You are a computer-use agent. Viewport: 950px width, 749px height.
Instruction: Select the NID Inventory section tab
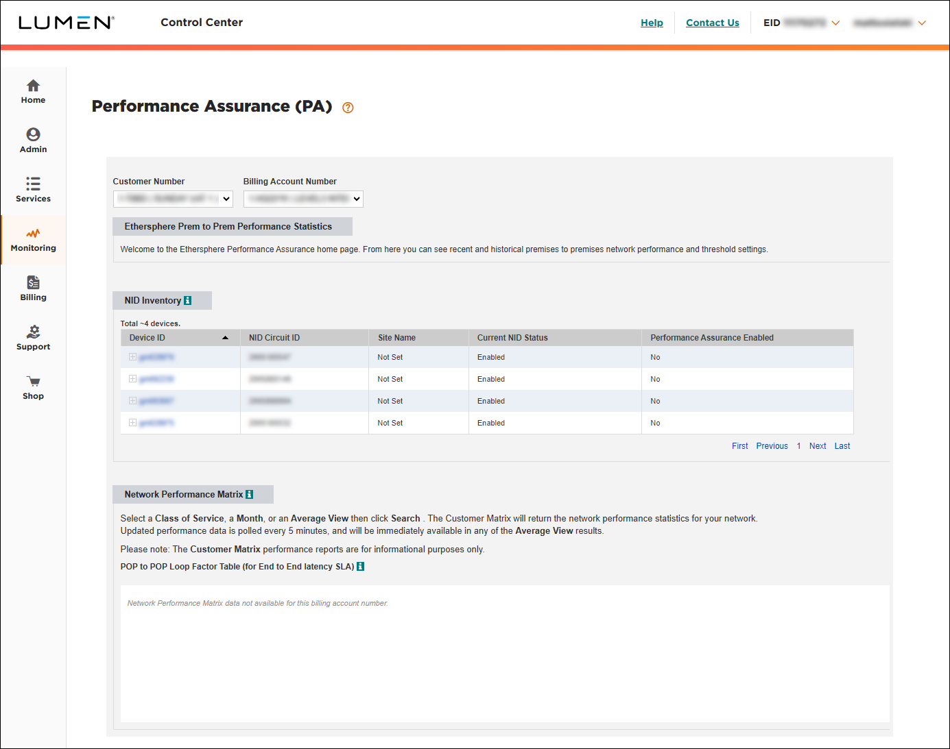pyautogui.click(x=162, y=301)
